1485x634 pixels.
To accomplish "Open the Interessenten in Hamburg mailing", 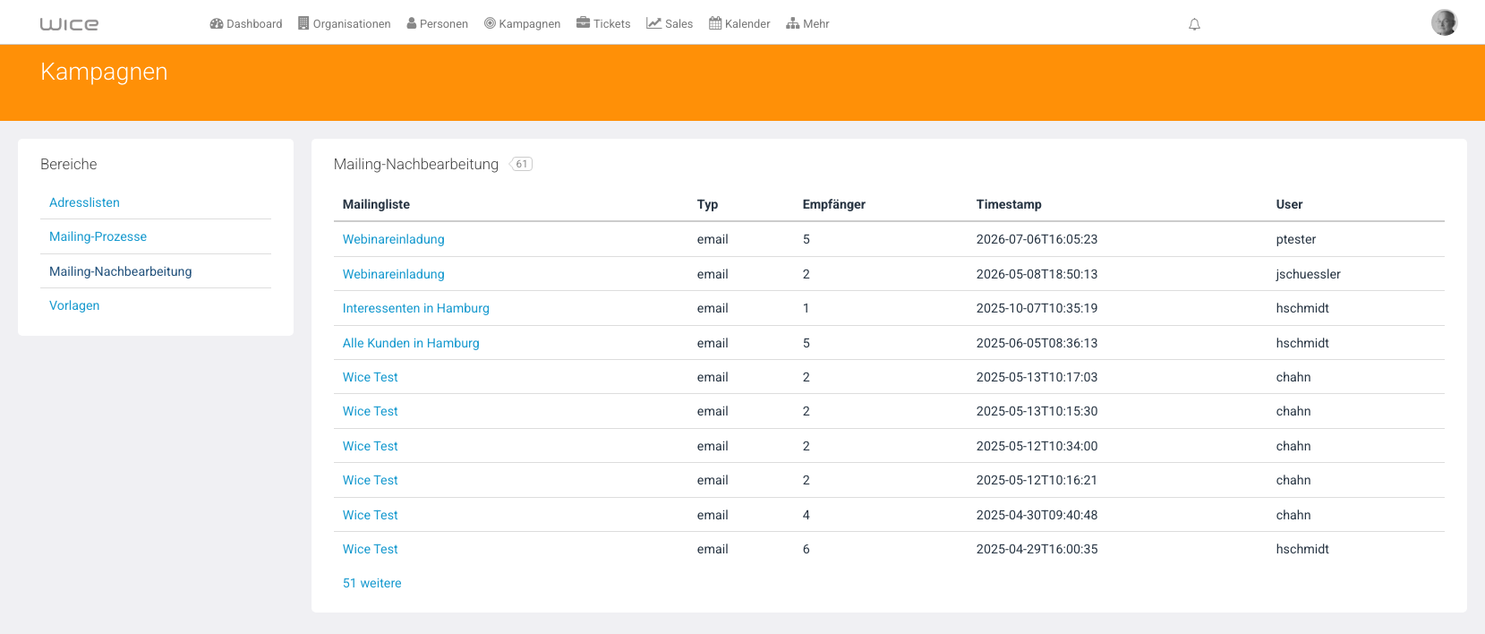I will (415, 308).
